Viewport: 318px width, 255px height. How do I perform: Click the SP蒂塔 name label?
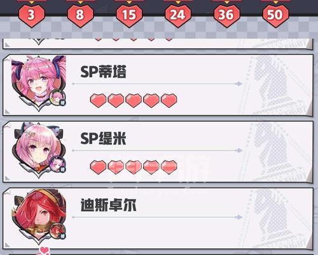103,71
